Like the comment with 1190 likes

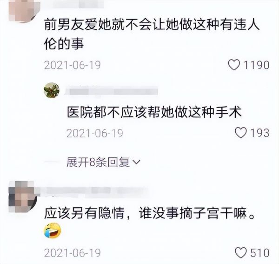[234, 65]
